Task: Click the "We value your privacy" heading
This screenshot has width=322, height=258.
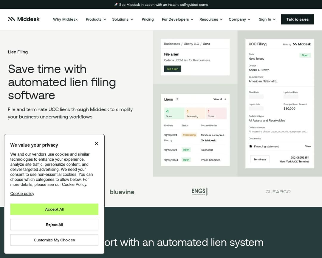Action: (34, 145)
